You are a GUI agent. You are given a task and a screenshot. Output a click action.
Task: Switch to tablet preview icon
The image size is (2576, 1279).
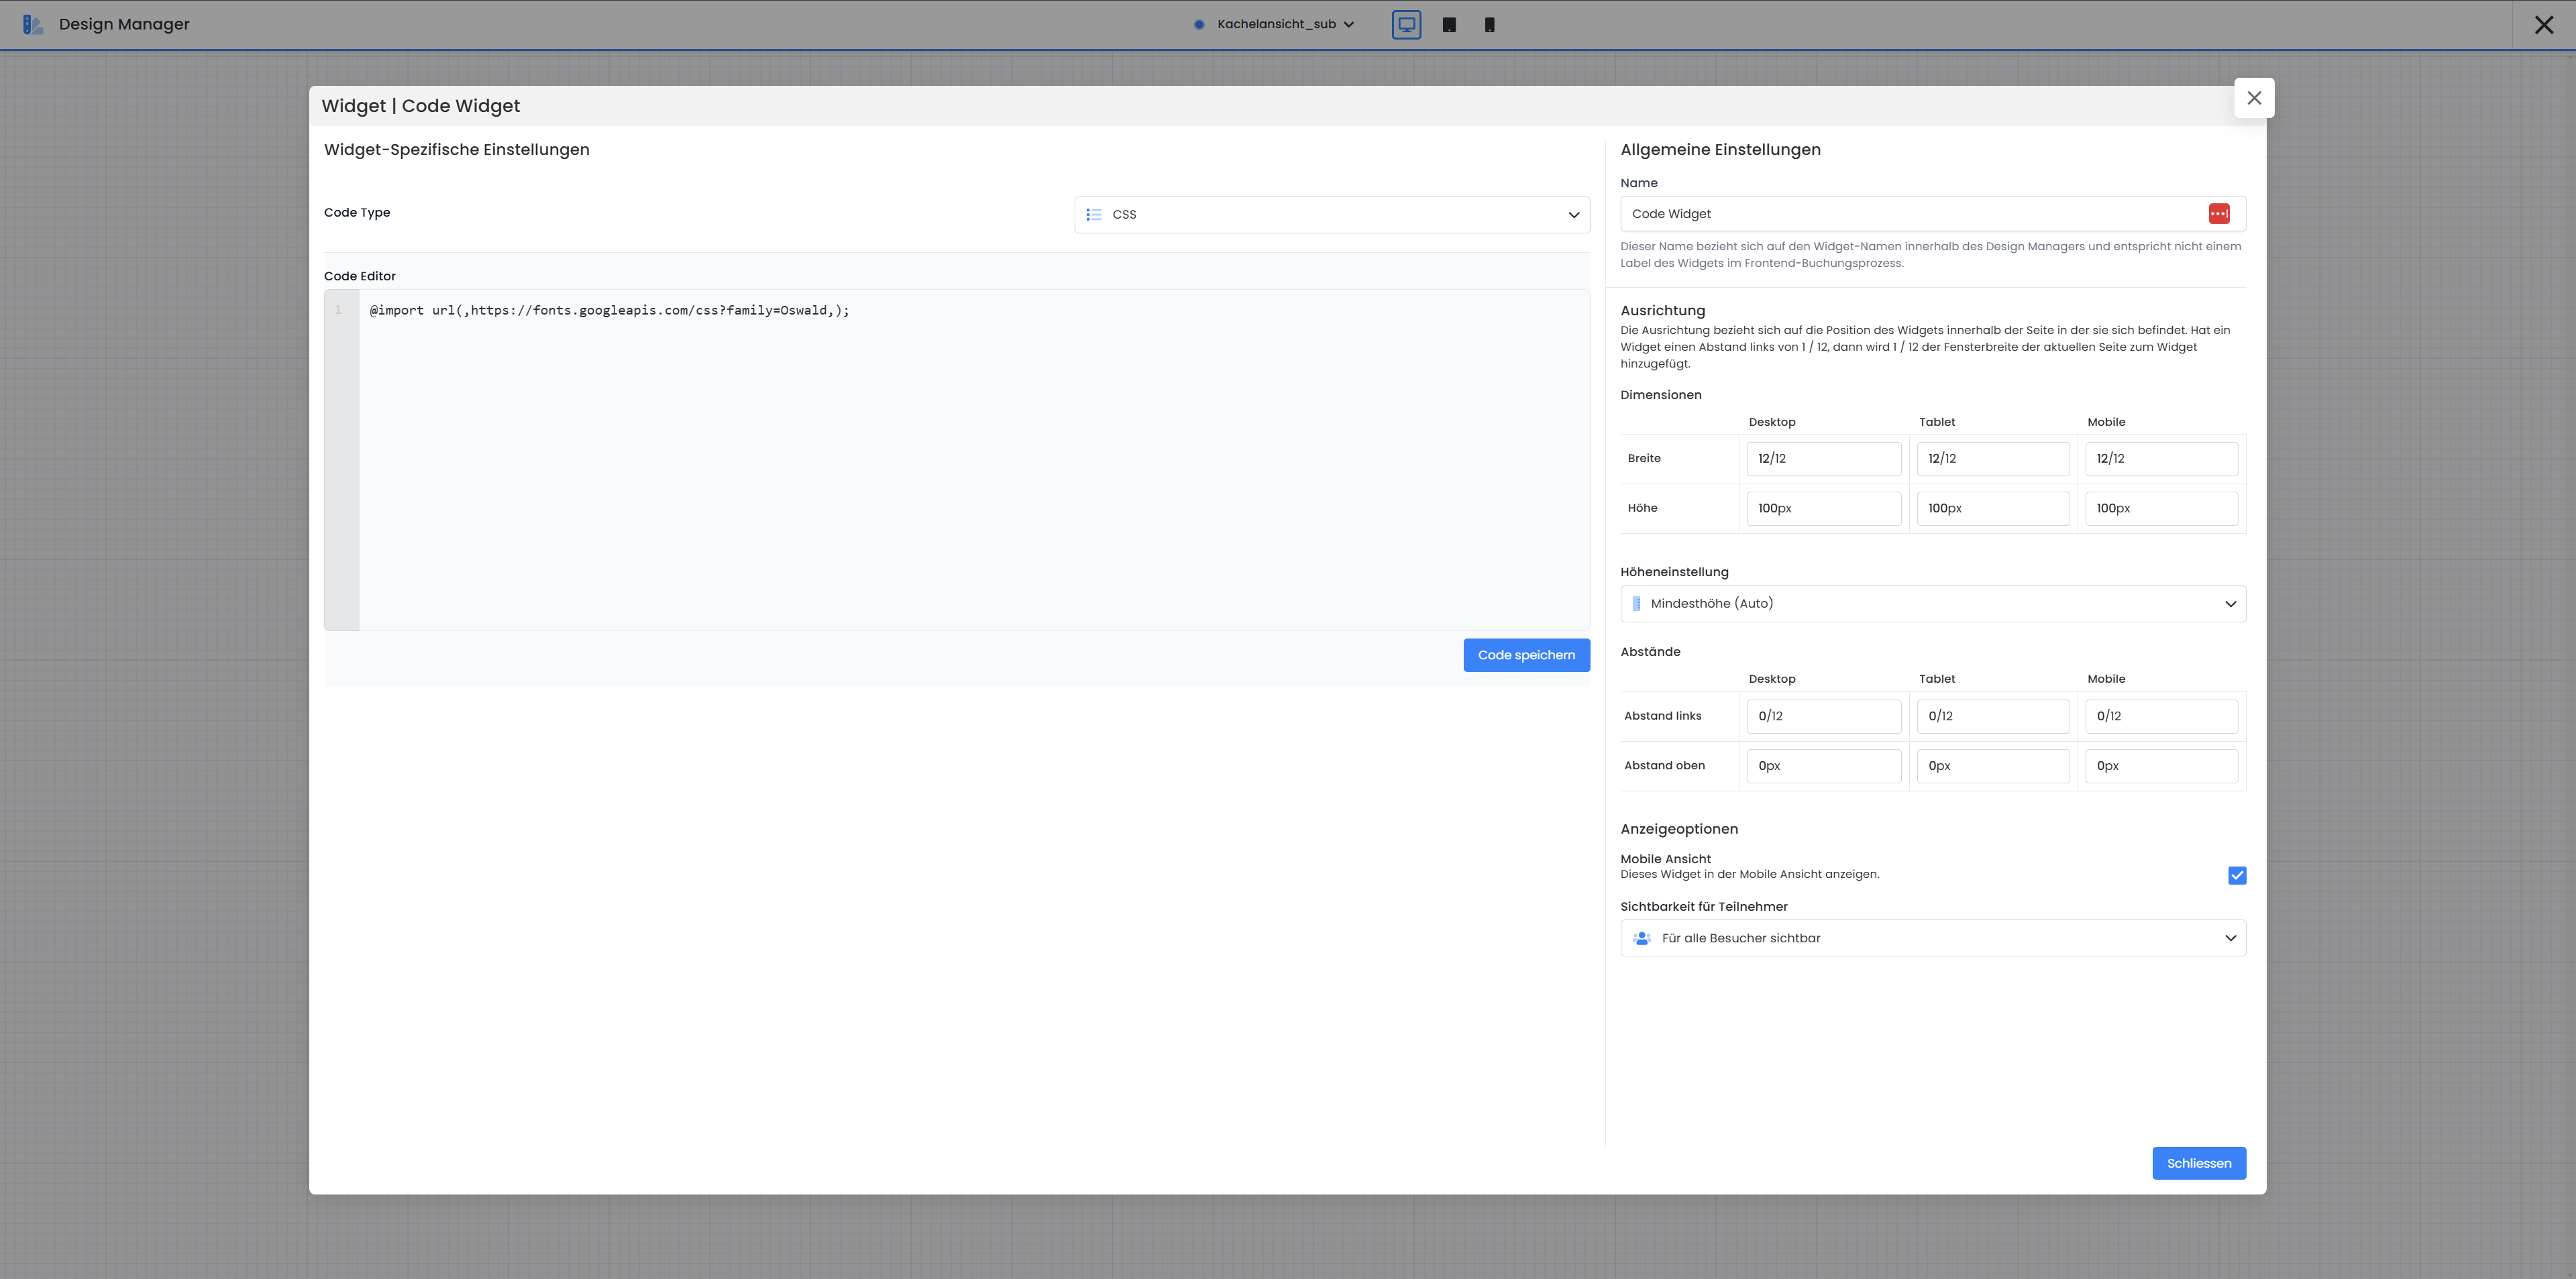pos(1449,25)
